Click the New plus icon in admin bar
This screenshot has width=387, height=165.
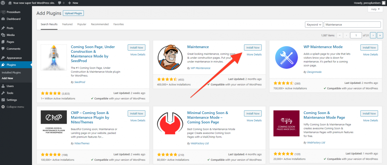(70, 3)
